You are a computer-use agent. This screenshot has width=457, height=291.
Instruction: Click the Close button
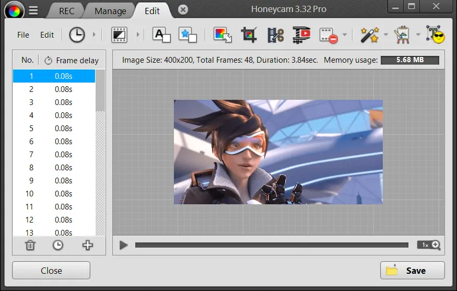tap(51, 271)
